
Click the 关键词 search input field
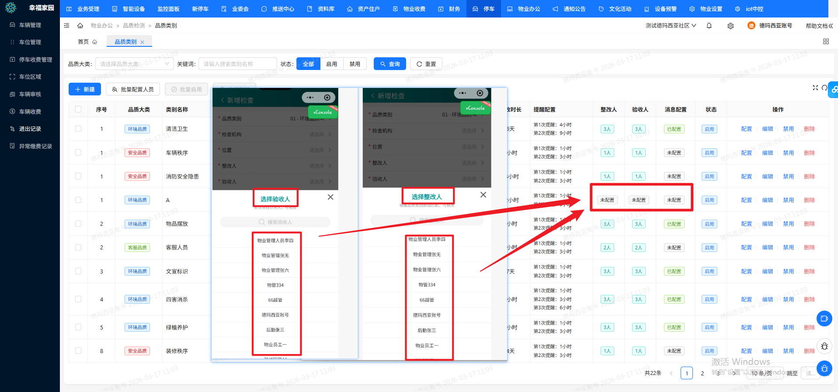point(237,64)
